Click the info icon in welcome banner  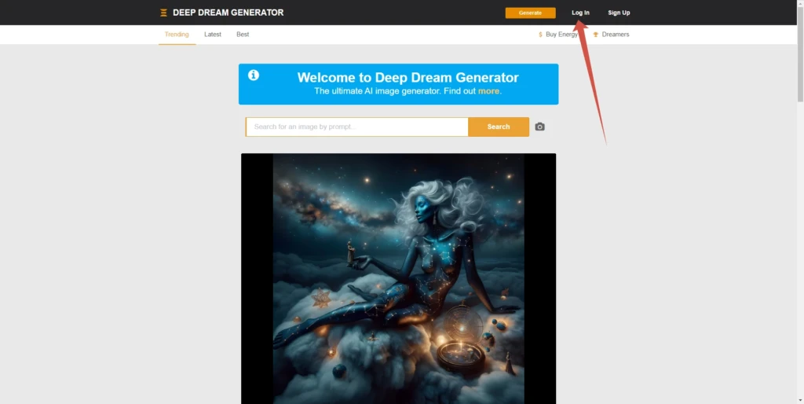(x=254, y=75)
